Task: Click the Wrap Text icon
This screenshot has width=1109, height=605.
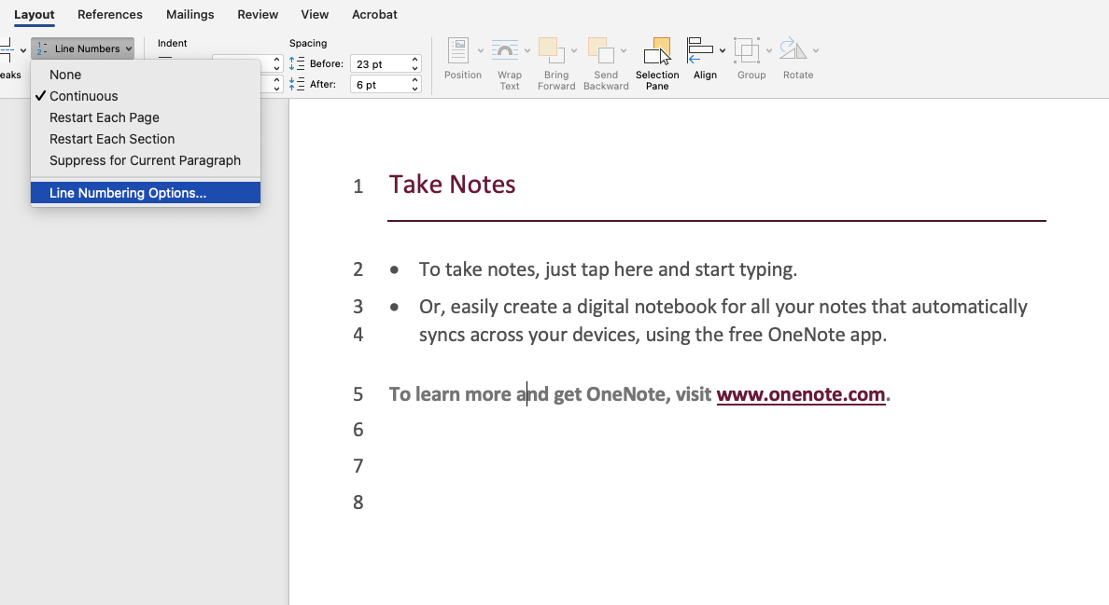Action: pyautogui.click(x=505, y=50)
